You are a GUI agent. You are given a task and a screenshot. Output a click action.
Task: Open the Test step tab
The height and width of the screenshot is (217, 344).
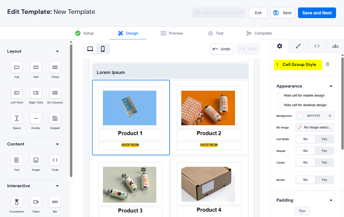(216, 33)
